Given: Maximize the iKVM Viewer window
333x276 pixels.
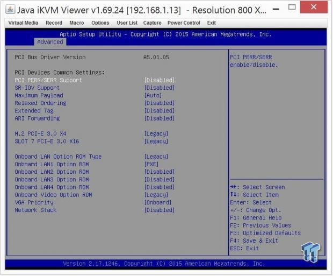Looking at the screenshot, I should [292, 7].
